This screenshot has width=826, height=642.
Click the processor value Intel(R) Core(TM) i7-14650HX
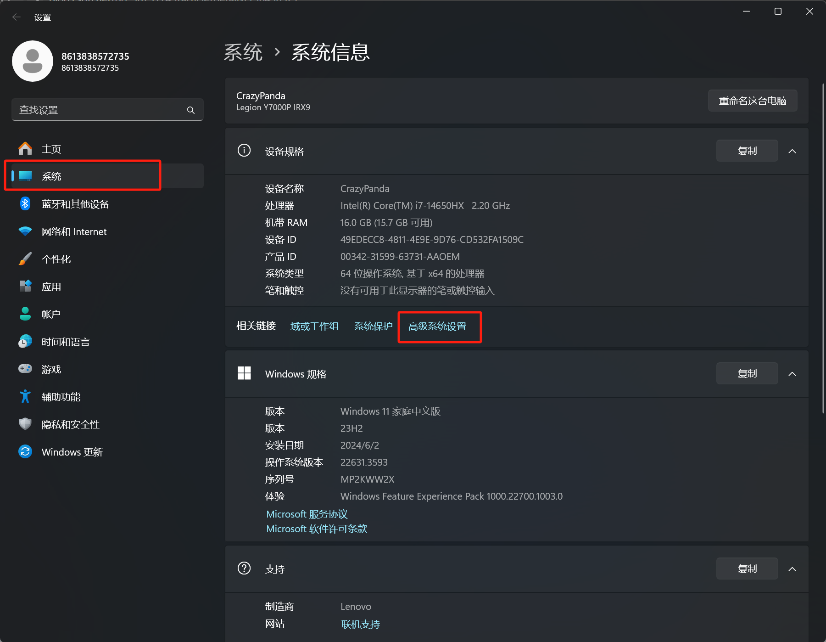402,205
